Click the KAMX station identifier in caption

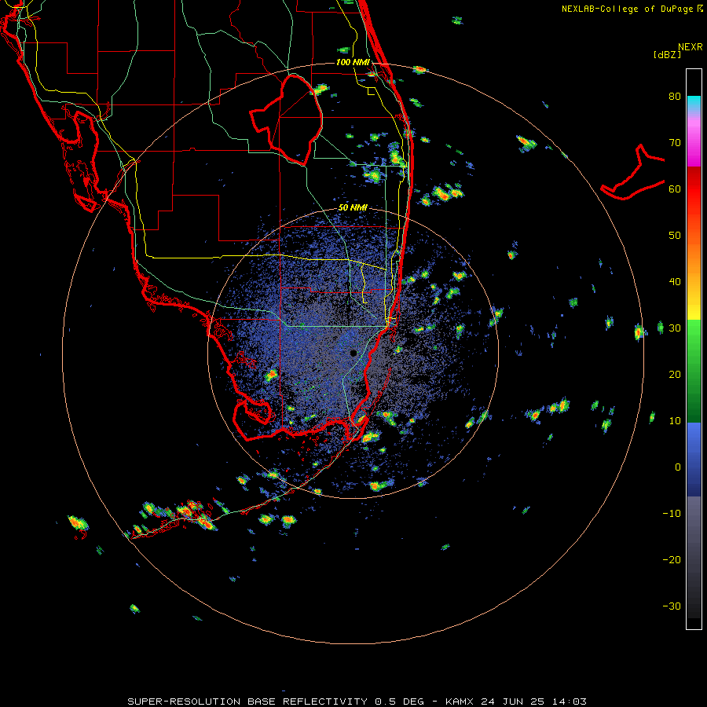[x=460, y=702]
